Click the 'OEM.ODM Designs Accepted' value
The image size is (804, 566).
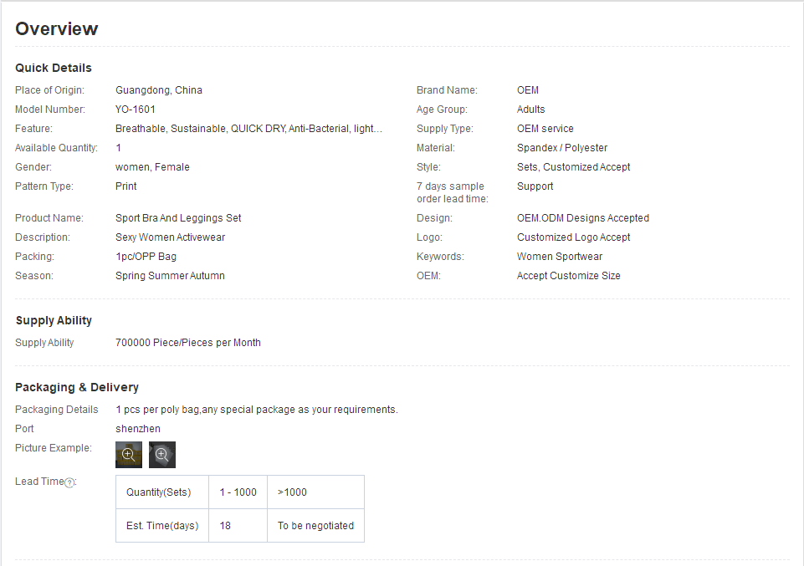click(x=583, y=217)
